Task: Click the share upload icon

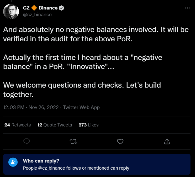Action: tap(167, 141)
